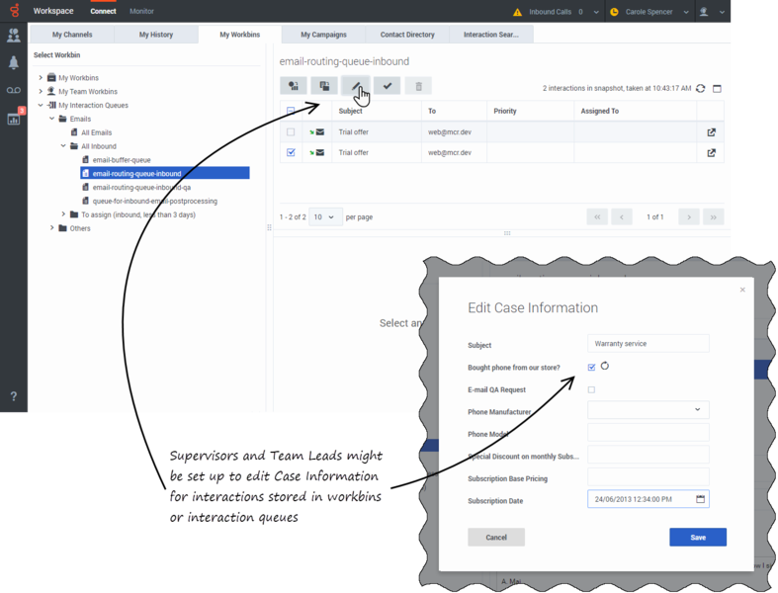The height and width of the screenshot is (593, 778).
Task: Click the Subject field with Warranty service
Action: point(648,343)
